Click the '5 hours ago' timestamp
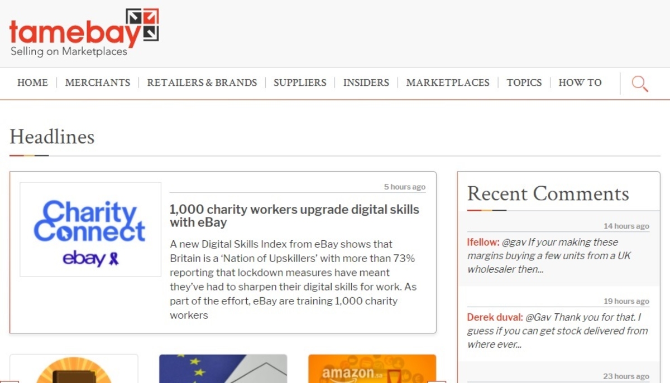 pos(405,187)
